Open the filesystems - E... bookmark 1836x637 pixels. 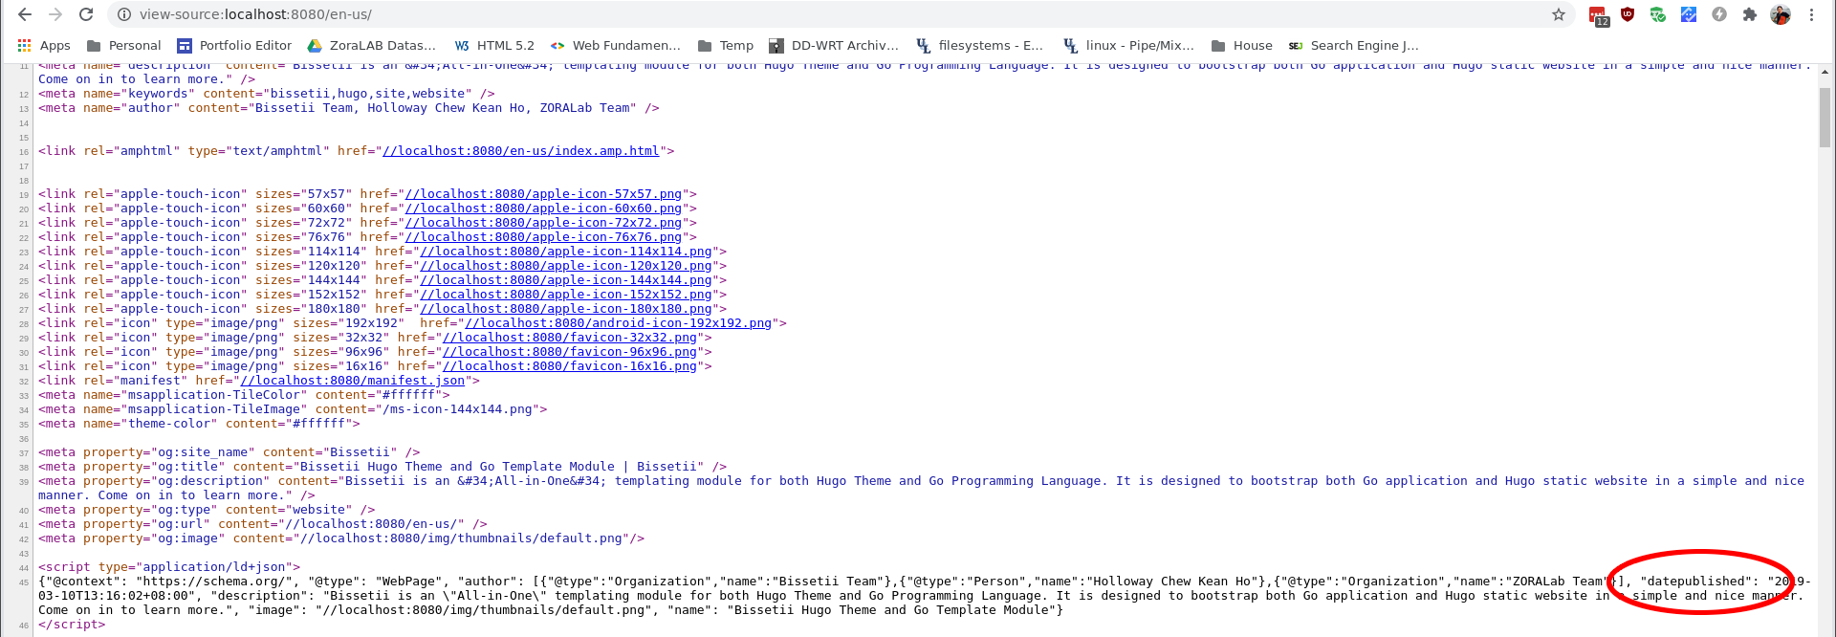click(980, 45)
